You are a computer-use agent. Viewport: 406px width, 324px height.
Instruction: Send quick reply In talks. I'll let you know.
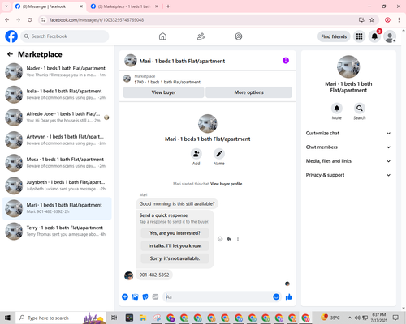[x=175, y=245]
